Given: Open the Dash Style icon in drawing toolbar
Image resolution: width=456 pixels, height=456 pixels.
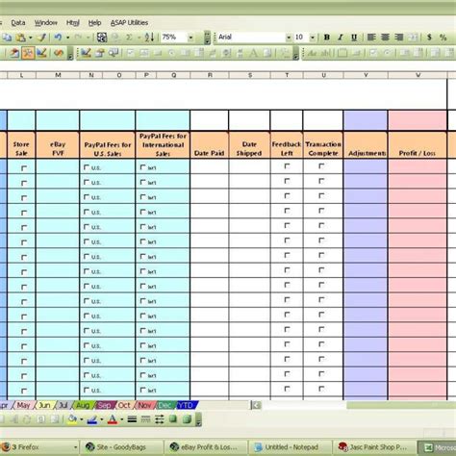Looking at the screenshot, I should (x=145, y=418).
